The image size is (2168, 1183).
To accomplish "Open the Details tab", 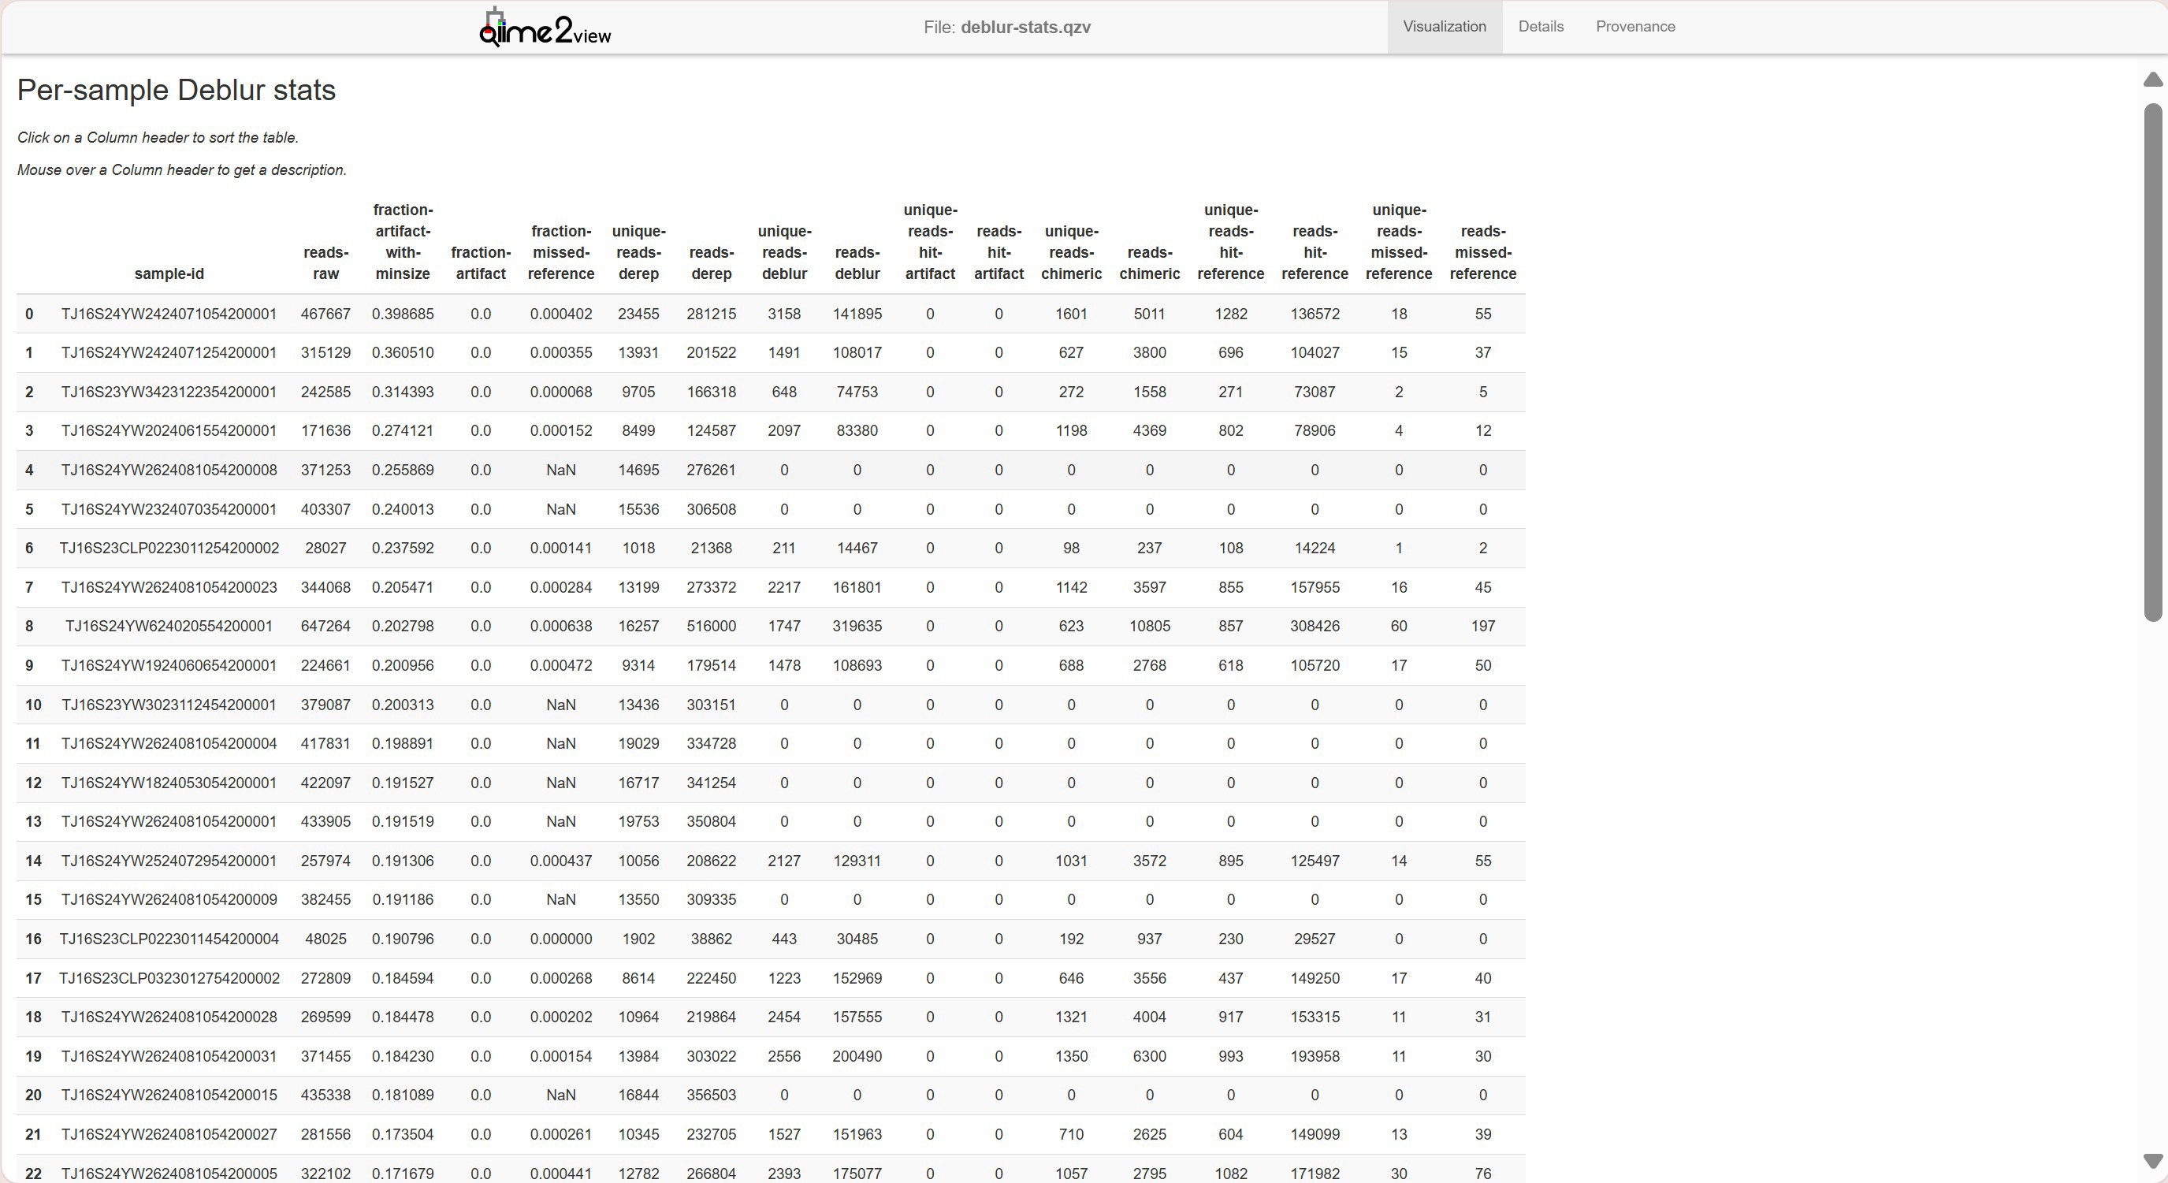I will pyautogui.click(x=1540, y=27).
